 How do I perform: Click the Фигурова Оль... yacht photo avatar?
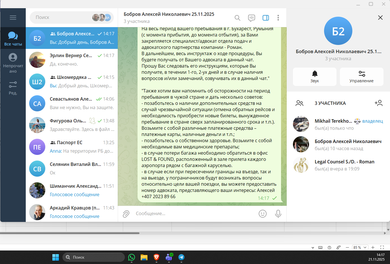tap(37, 125)
